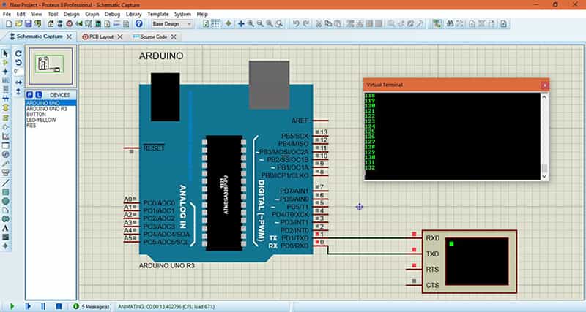
Task: Advance the simulation by one step
Action: pos(28,306)
